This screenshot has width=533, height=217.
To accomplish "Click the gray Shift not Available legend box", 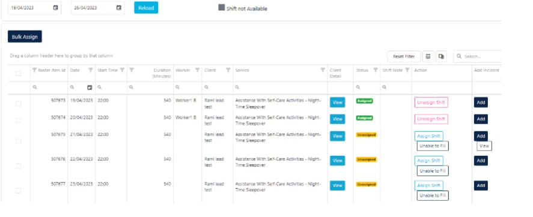I will (x=222, y=7).
